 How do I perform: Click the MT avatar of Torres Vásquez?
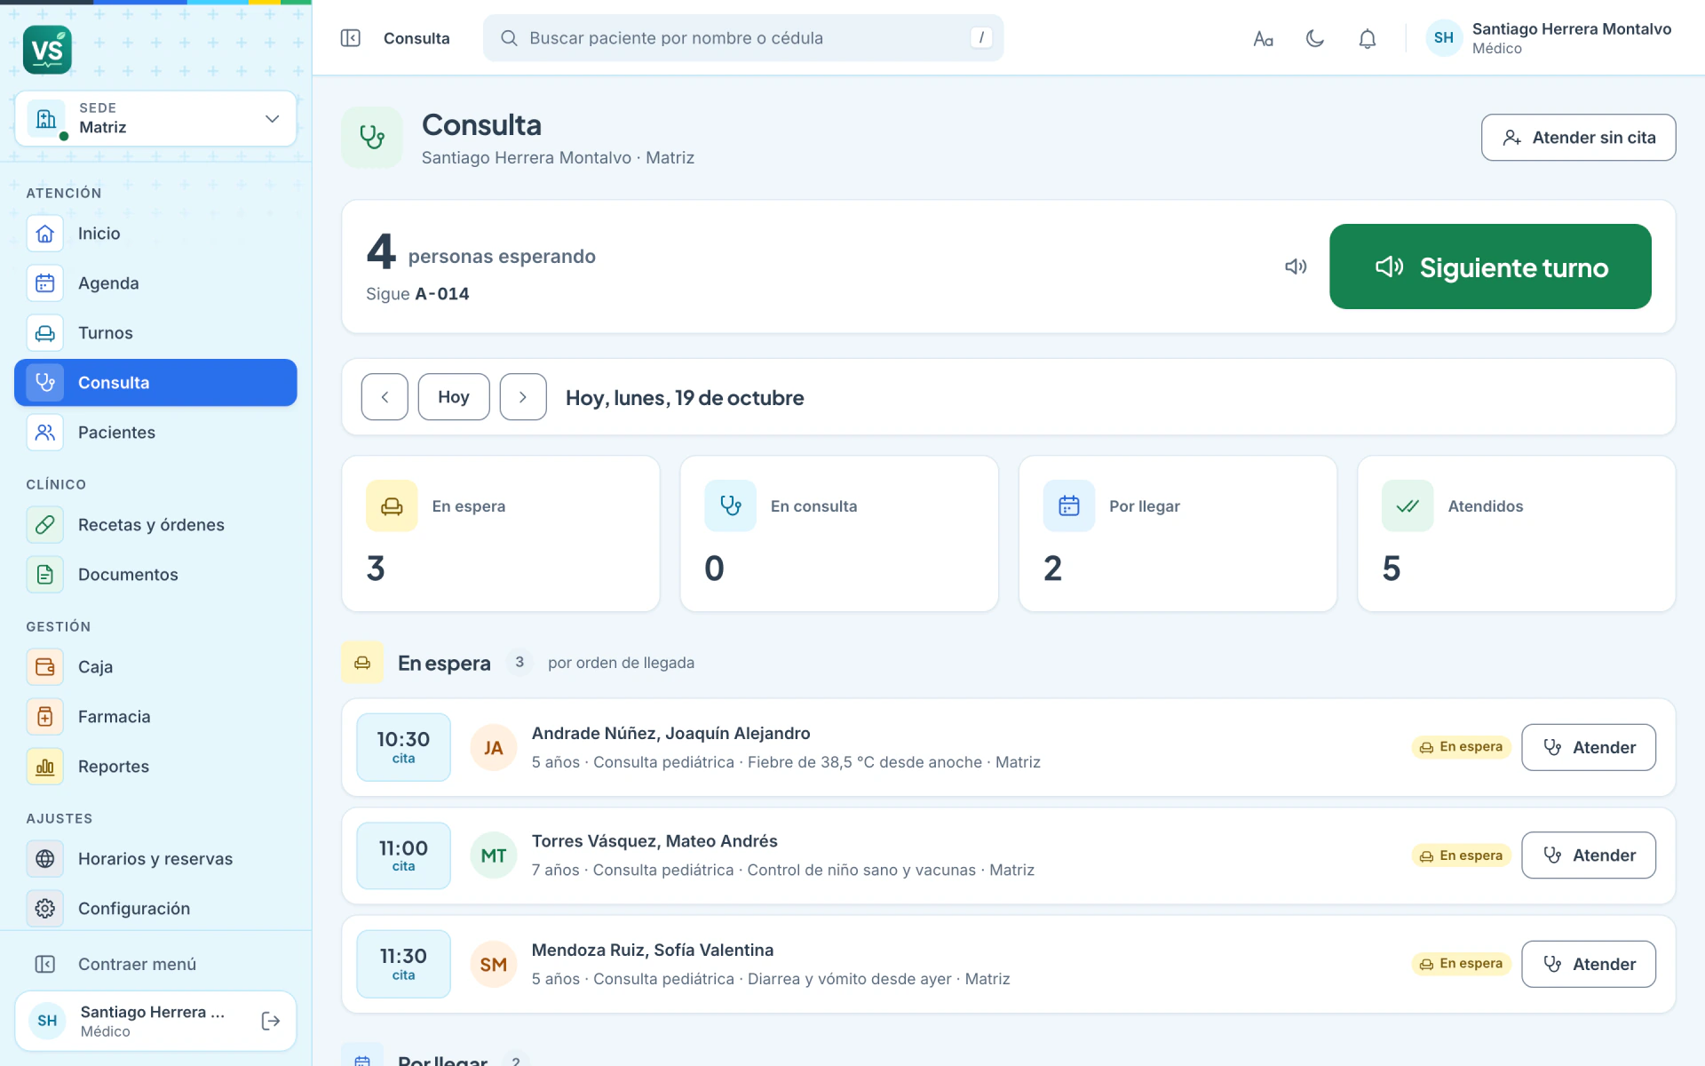click(x=494, y=855)
